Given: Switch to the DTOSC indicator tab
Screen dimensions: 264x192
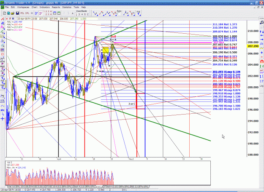Looking at the screenshot, I should pos(59,187).
